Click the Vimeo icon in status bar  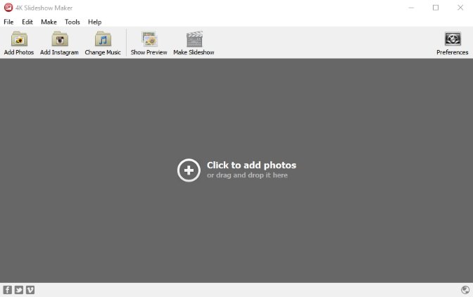[30, 290]
